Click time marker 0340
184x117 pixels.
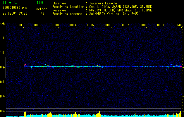tap(178, 25)
